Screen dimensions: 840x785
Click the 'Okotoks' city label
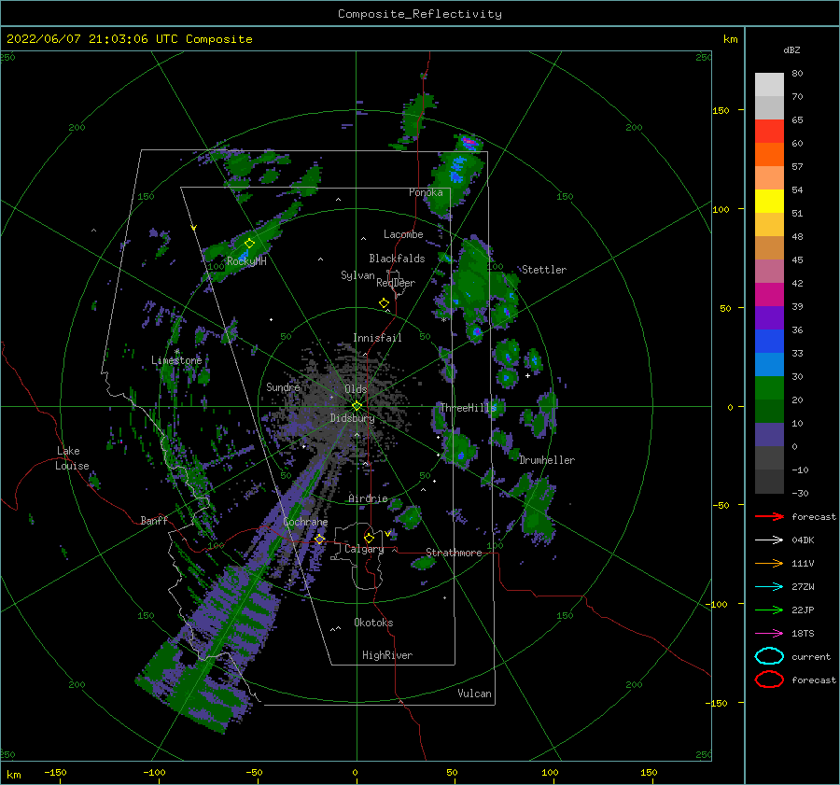[x=373, y=623]
